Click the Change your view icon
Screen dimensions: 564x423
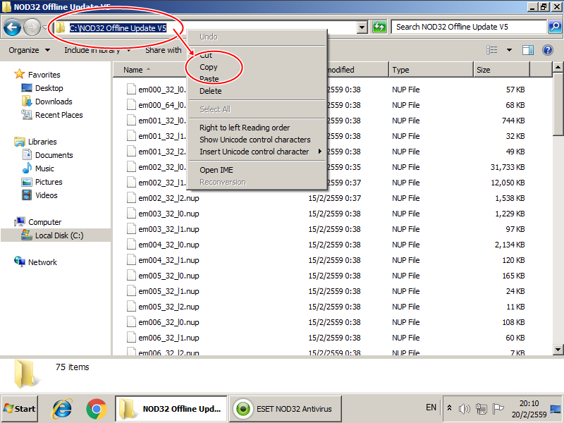pos(491,50)
